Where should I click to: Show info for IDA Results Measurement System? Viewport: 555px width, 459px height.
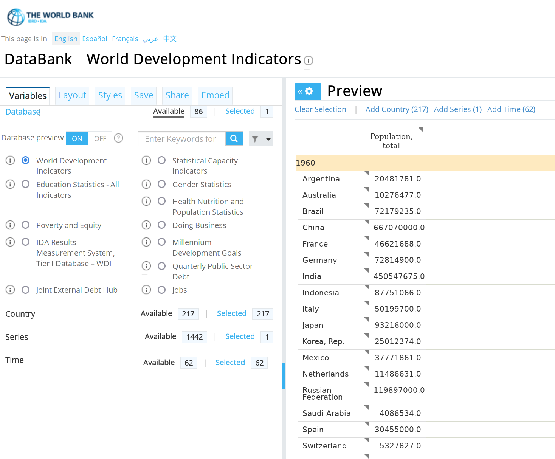tap(10, 242)
